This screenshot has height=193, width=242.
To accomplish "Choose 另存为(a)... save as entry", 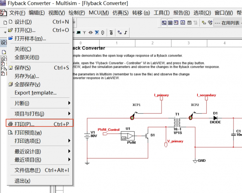I will [40, 76].
